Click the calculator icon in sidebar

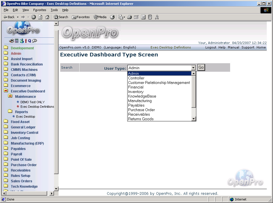pyautogui.click(x=17, y=41)
